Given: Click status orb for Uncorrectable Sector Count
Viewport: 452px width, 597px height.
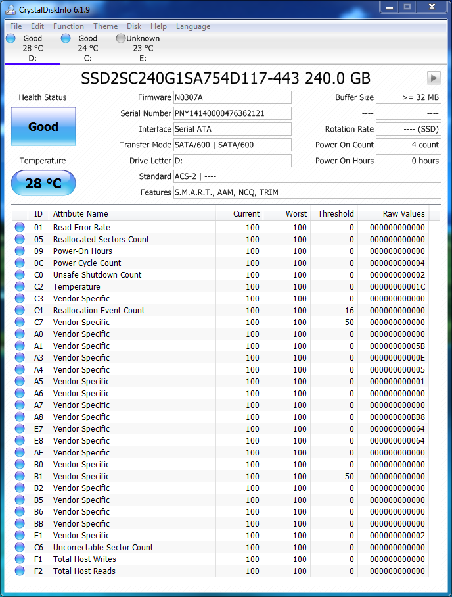Looking at the screenshot, I should tap(20, 548).
